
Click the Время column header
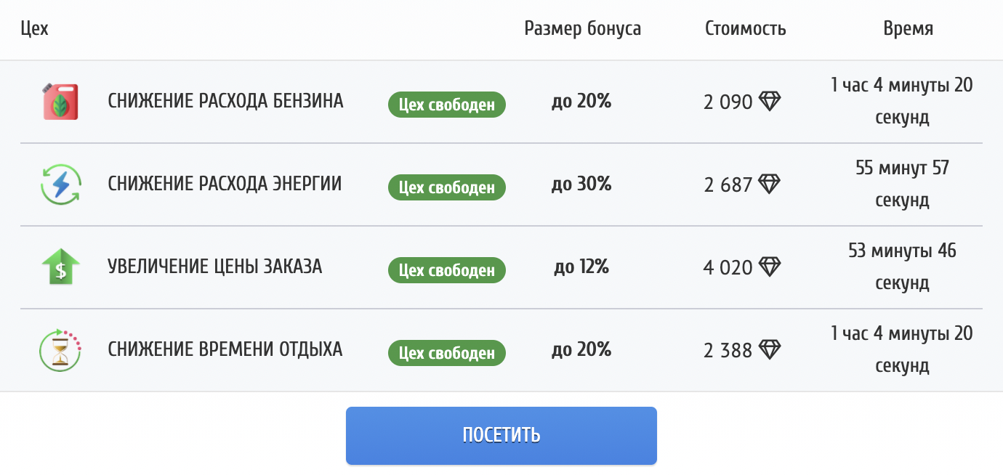(909, 29)
